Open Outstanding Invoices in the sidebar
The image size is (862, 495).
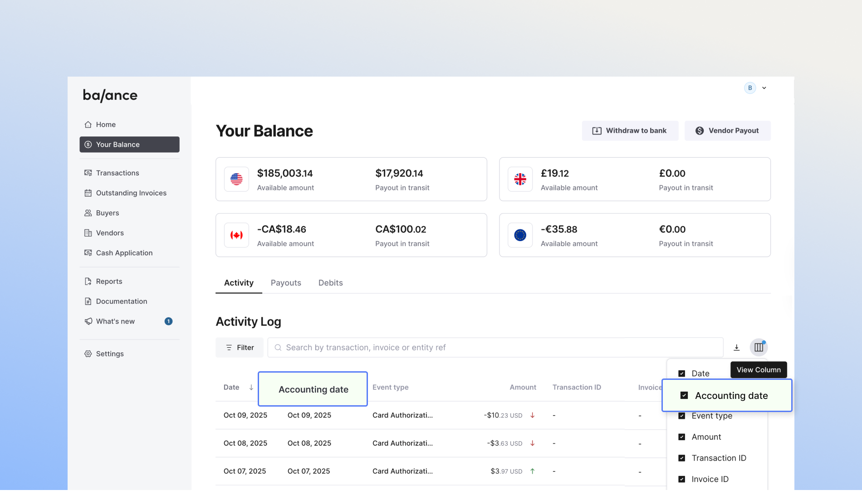click(131, 193)
